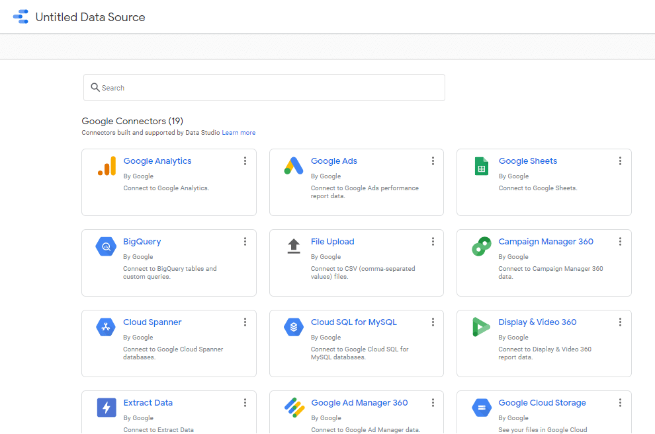Click 'Connect to CSV (comma-separated values) files' text
This screenshot has height=434, width=655.
[363, 273]
